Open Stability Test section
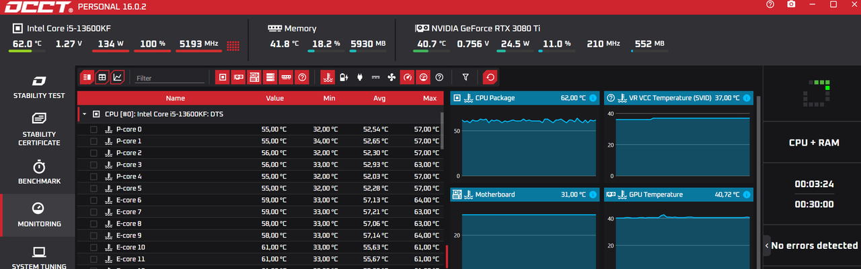Image resolution: width=861 pixels, height=269 pixels. click(39, 87)
